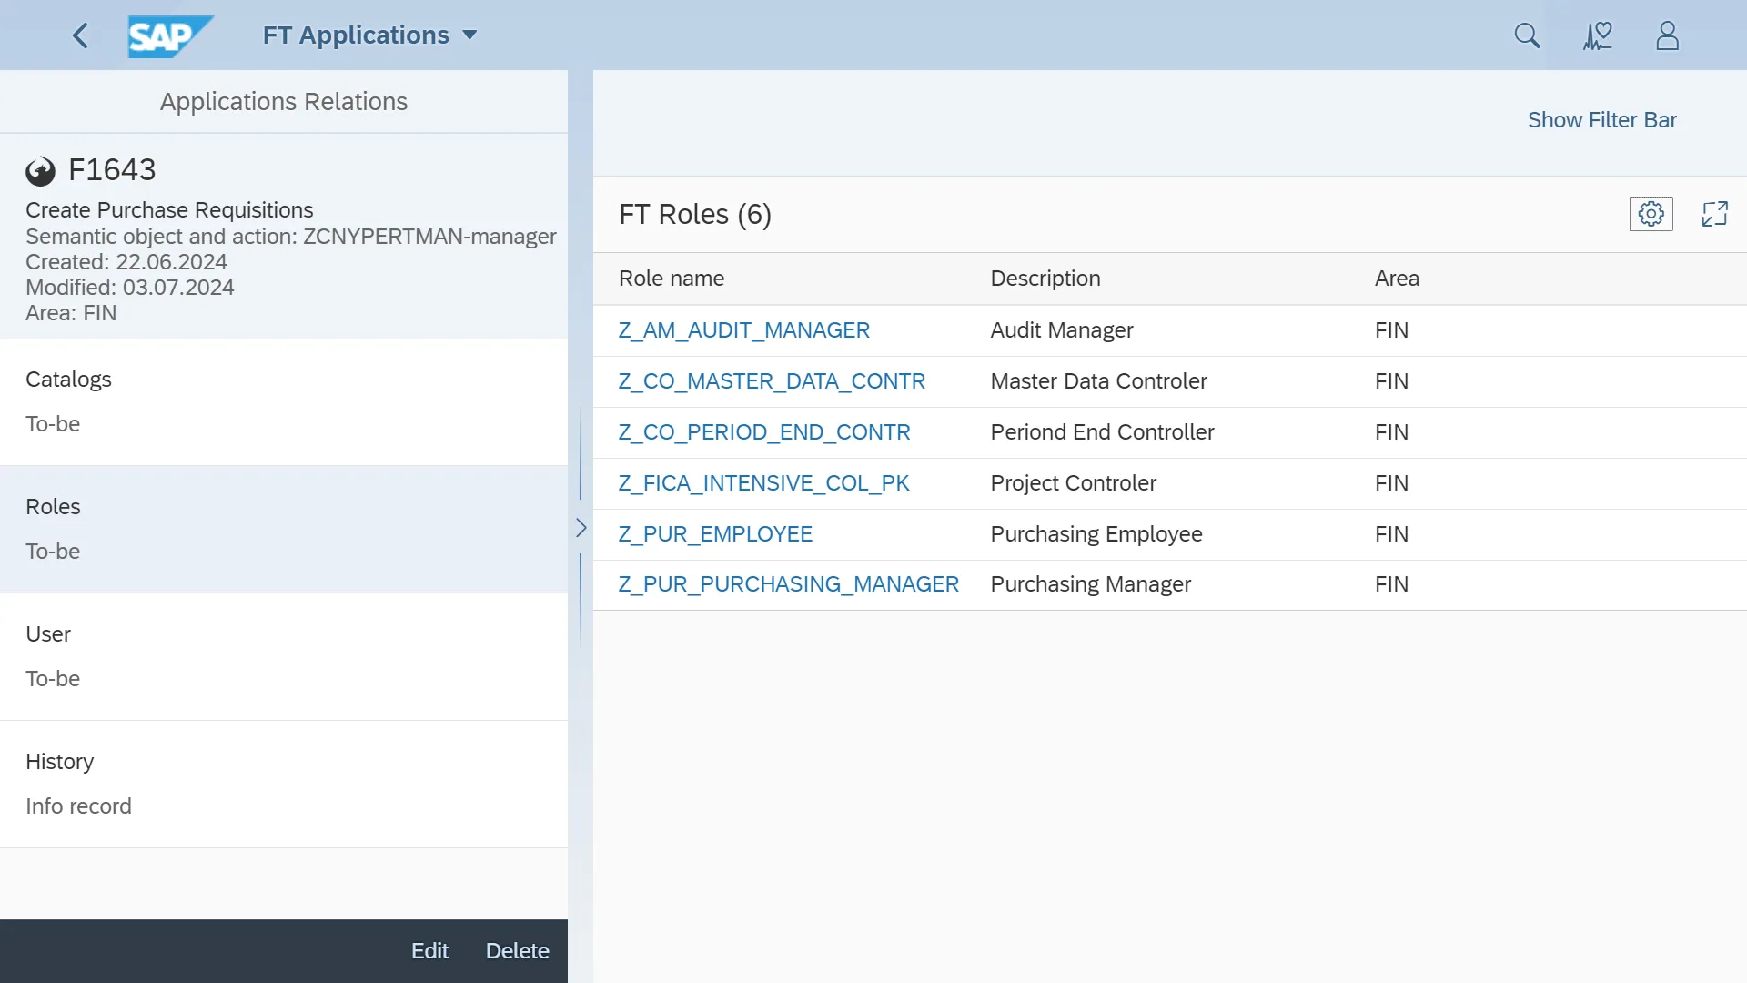Enter full screen mode for FT Roles
The height and width of the screenshot is (983, 1747).
1714,214
